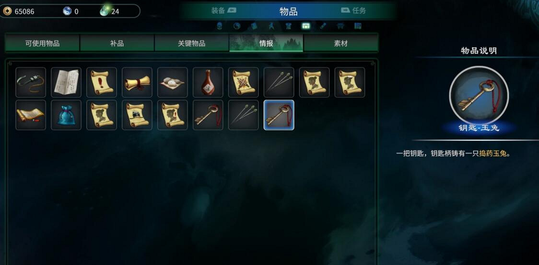Pick the scroll with ink stone drawing

(137, 115)
